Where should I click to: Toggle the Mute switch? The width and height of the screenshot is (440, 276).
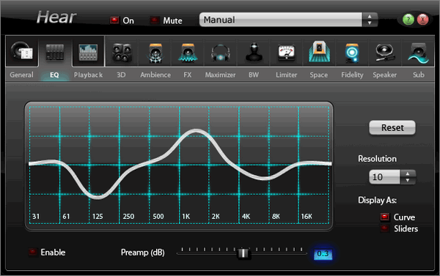[x=154, y=20]
